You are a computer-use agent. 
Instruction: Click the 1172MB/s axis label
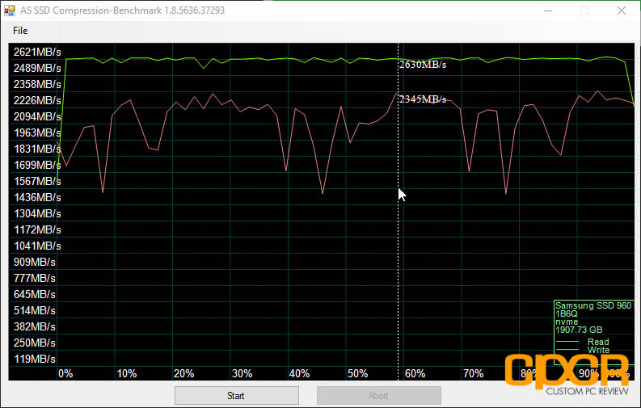click(x=37, y=229)
